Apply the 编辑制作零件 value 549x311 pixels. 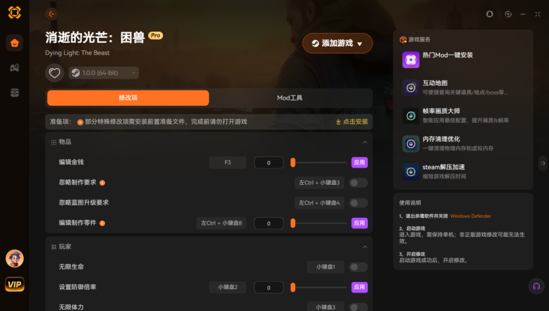[359, 223]
